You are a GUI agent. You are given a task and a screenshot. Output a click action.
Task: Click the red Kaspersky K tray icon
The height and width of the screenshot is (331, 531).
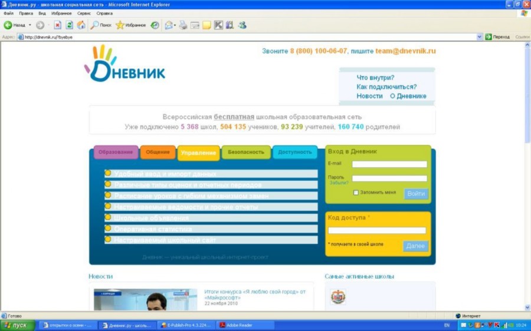[x=497, y=325]
